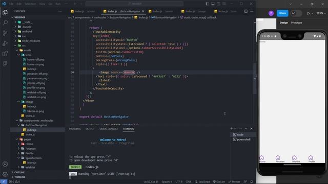Collapse the BottomNavigator folder
This screenshot has height=184, width=328.
click(36, 125)
